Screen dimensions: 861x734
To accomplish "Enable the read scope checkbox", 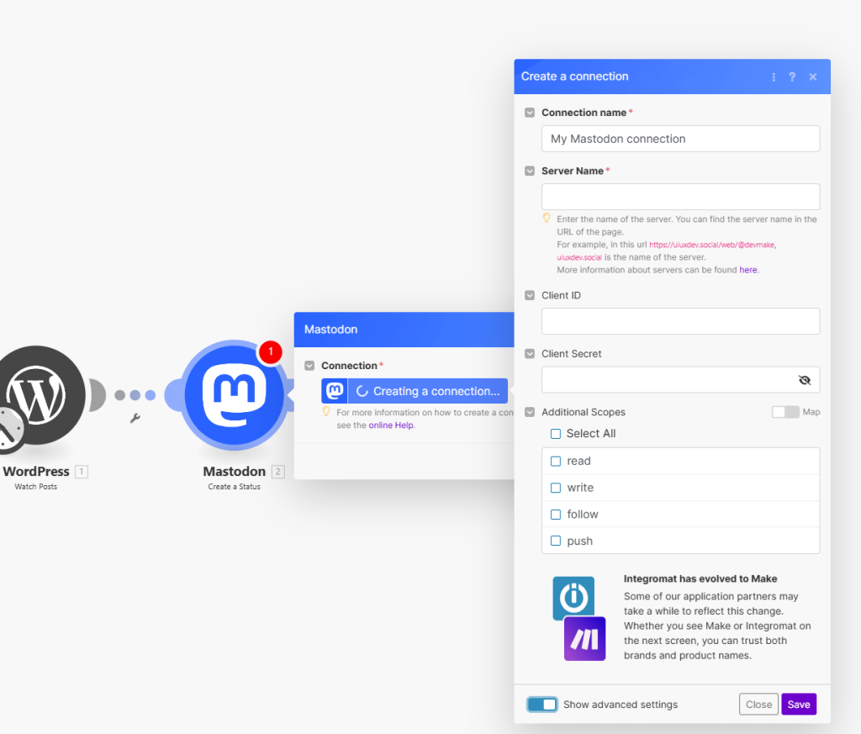I will 556,461.
